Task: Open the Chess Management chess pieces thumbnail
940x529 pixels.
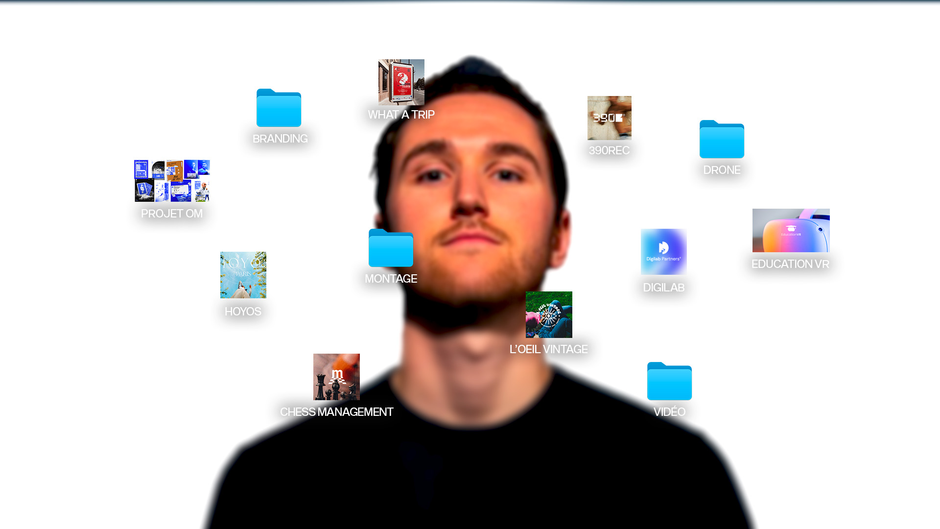Action: coord(336,377)
